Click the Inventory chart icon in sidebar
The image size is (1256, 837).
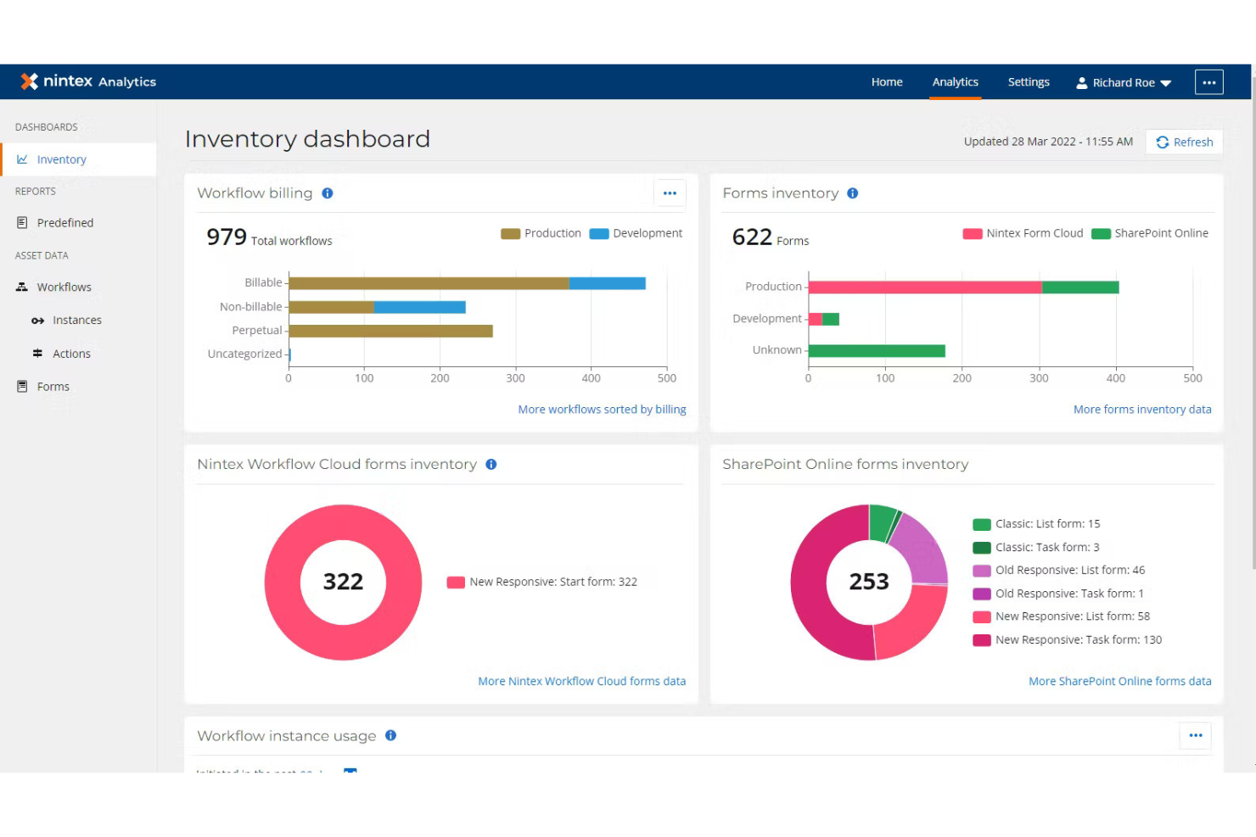(22, 159)
